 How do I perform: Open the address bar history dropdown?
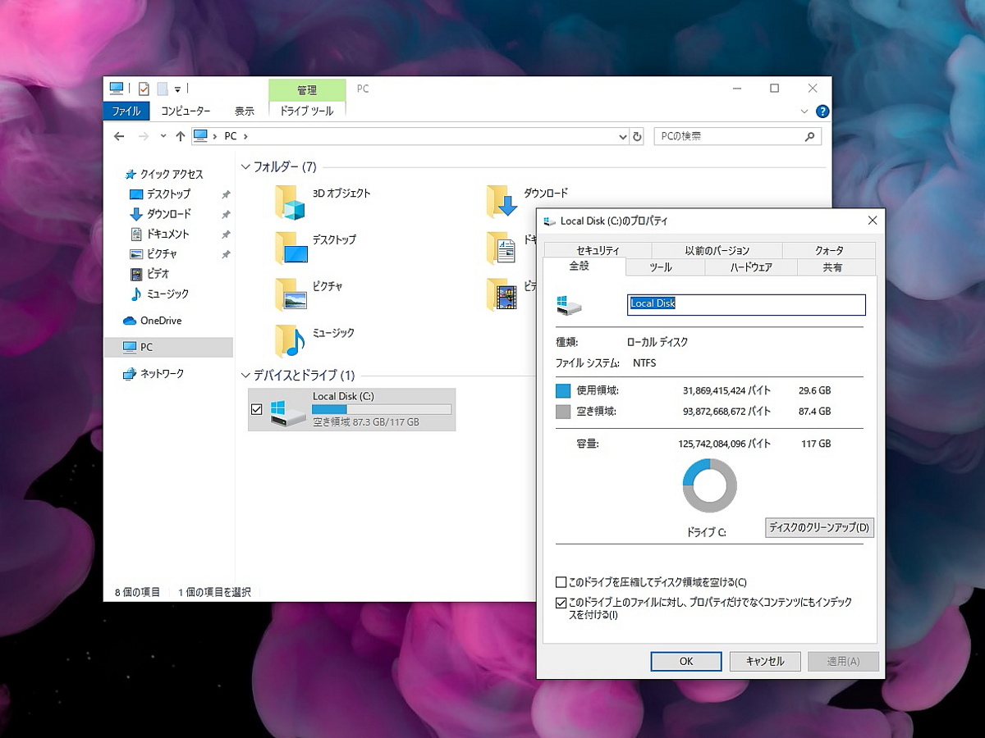pos(623,137)
